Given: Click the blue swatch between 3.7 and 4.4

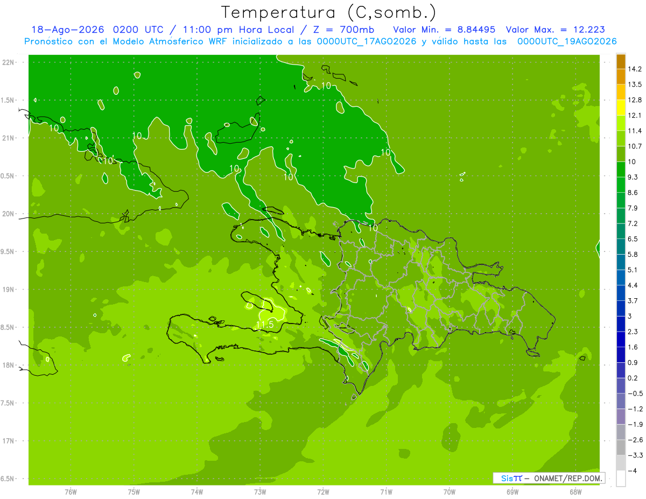Looking at the screenshot, I should (621, 293).
